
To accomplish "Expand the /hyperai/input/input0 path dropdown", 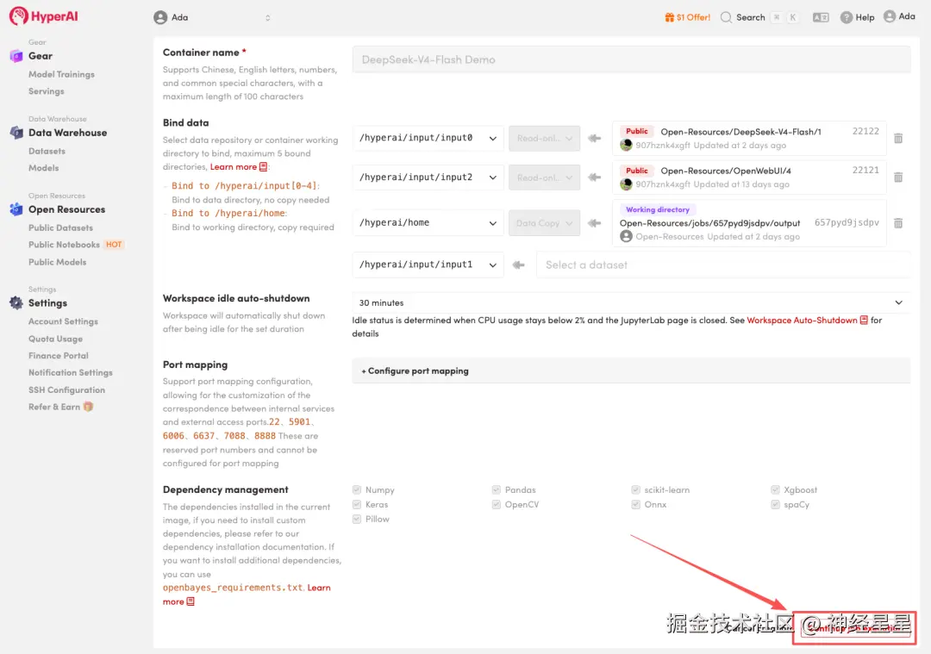I will (x=428, y=138).
